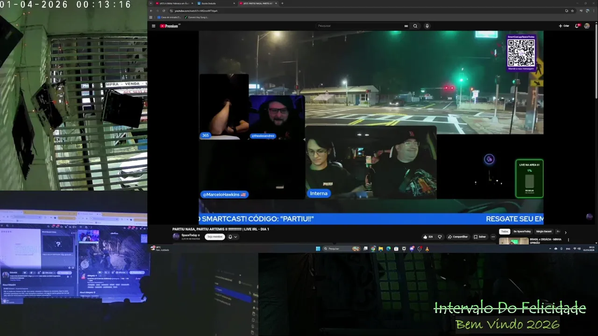This screenshot has height=336, width=598.
Task: Open the BRASIL x CROÁCIA suggested video thumbnail
Action: pos(513,241)
